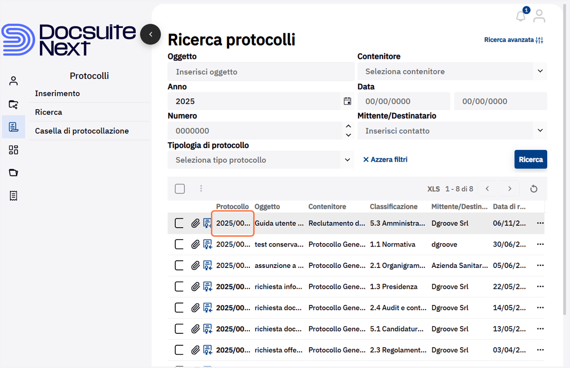Sort by the Contenitore column header
The image size is (570, 368).
[x=327, y=206]
